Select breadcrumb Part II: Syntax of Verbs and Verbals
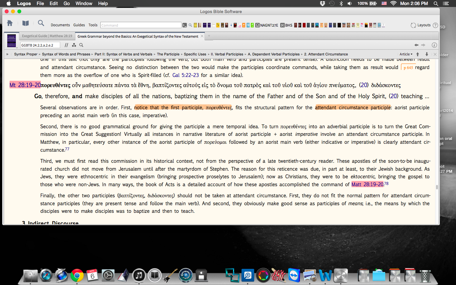Image resolution: width=456 pixels, height=285 pixels. tap(123, 54)
